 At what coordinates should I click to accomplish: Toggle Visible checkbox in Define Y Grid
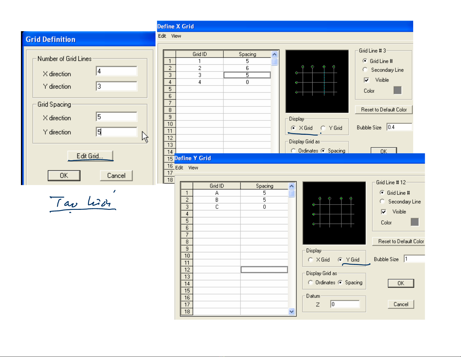[x=384, y=212]
